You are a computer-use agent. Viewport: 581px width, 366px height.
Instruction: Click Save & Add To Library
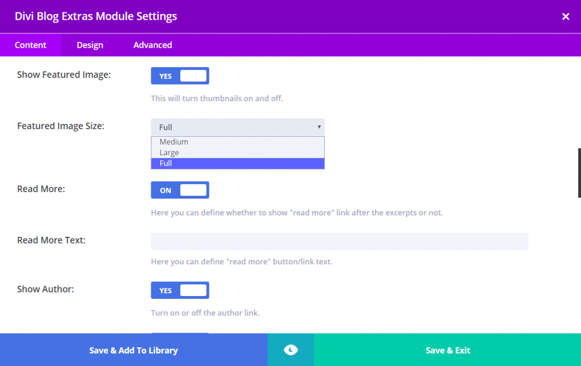coord(133,350)
